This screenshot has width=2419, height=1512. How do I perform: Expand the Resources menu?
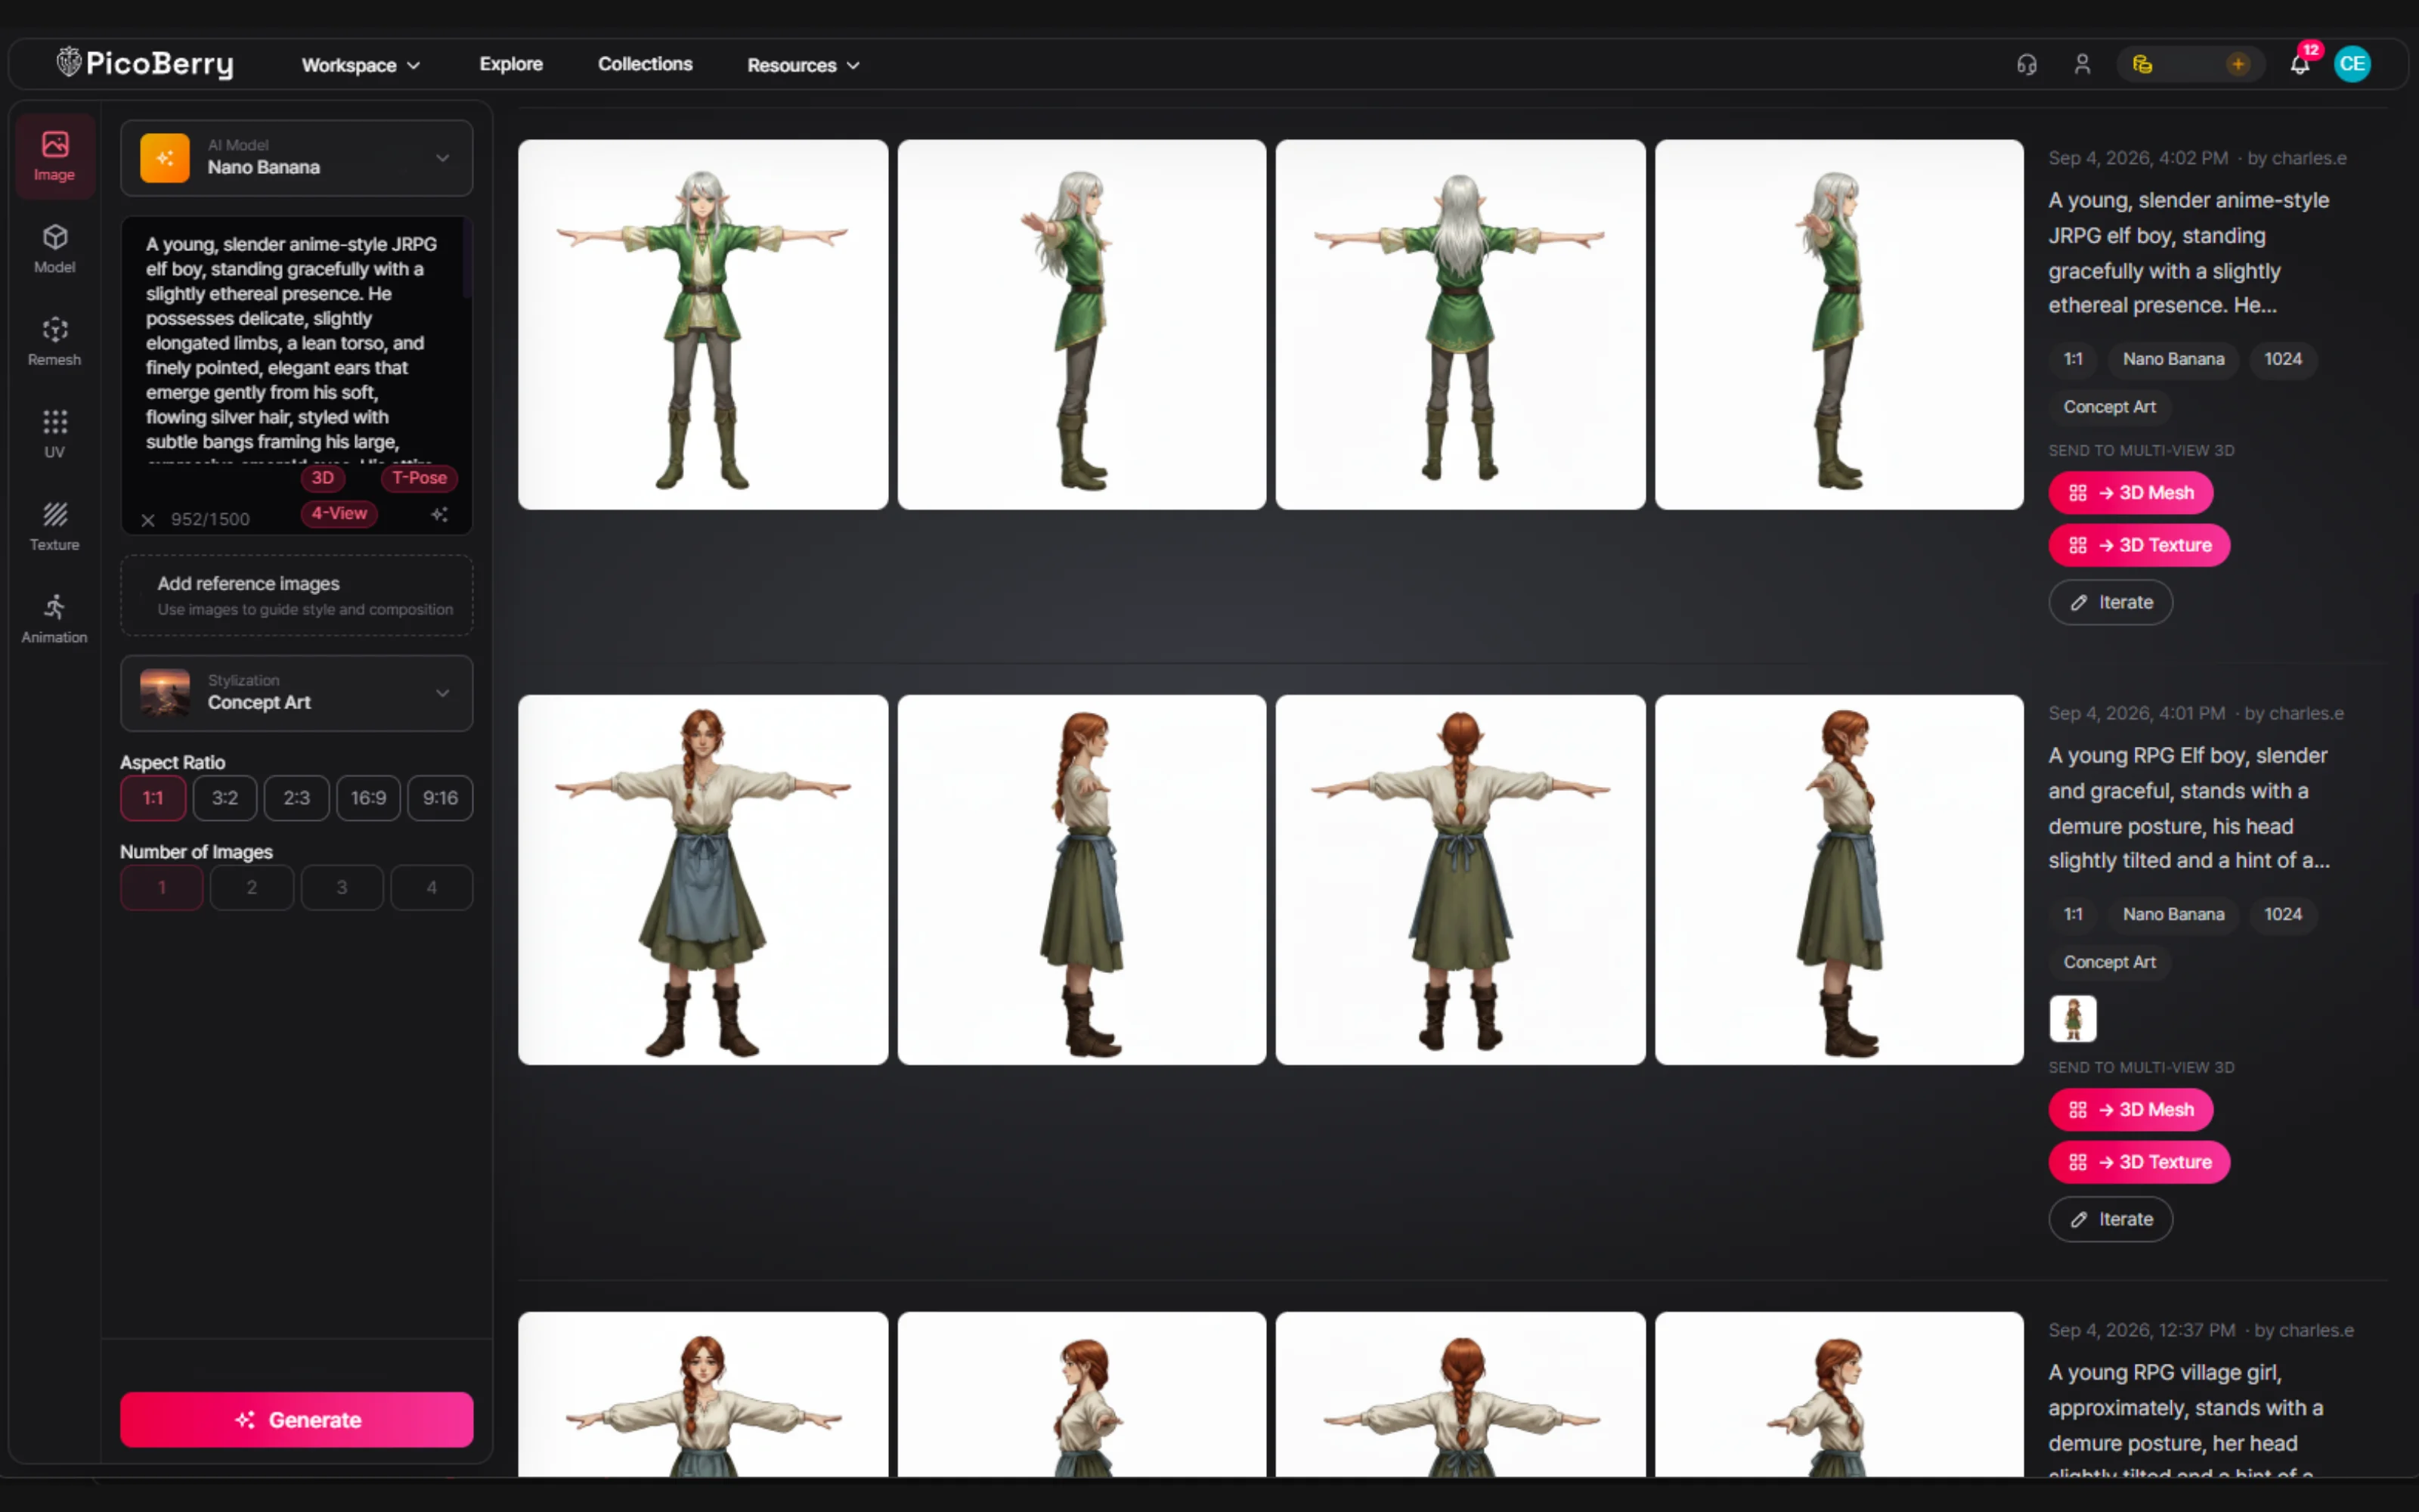[803, 65]
